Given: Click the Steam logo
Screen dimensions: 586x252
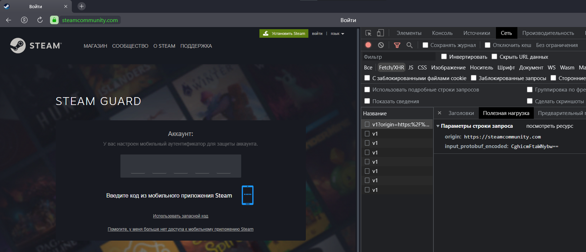Looking at the screenshot, I should pyautogui.click(x=36, y=46).
